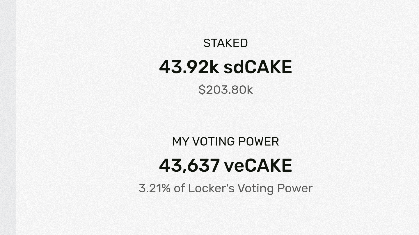The image size is (419, 235).
Task: Click the STAKED heading label
Action: coord(225,43)
